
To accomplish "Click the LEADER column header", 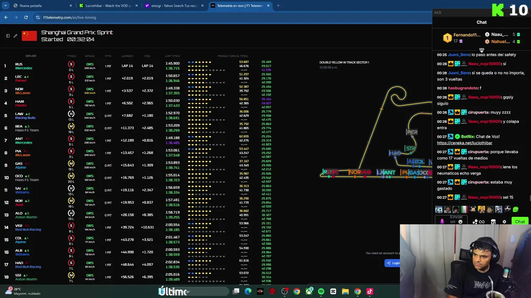I will pyautogui.click(x=127, y=56).
